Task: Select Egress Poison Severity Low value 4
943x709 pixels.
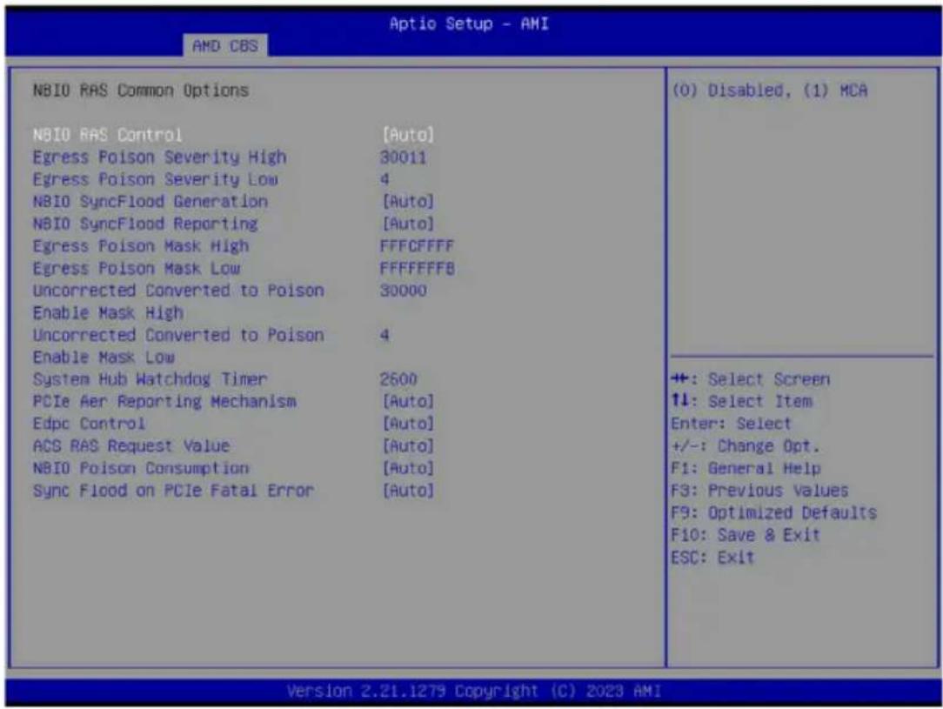Action: coord(385,179)
